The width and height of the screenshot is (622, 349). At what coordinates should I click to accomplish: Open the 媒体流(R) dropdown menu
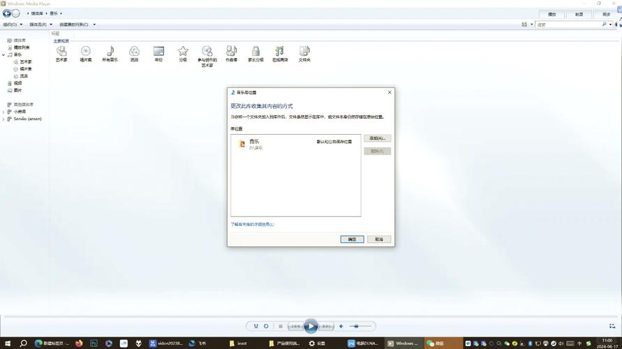[41, 24]
